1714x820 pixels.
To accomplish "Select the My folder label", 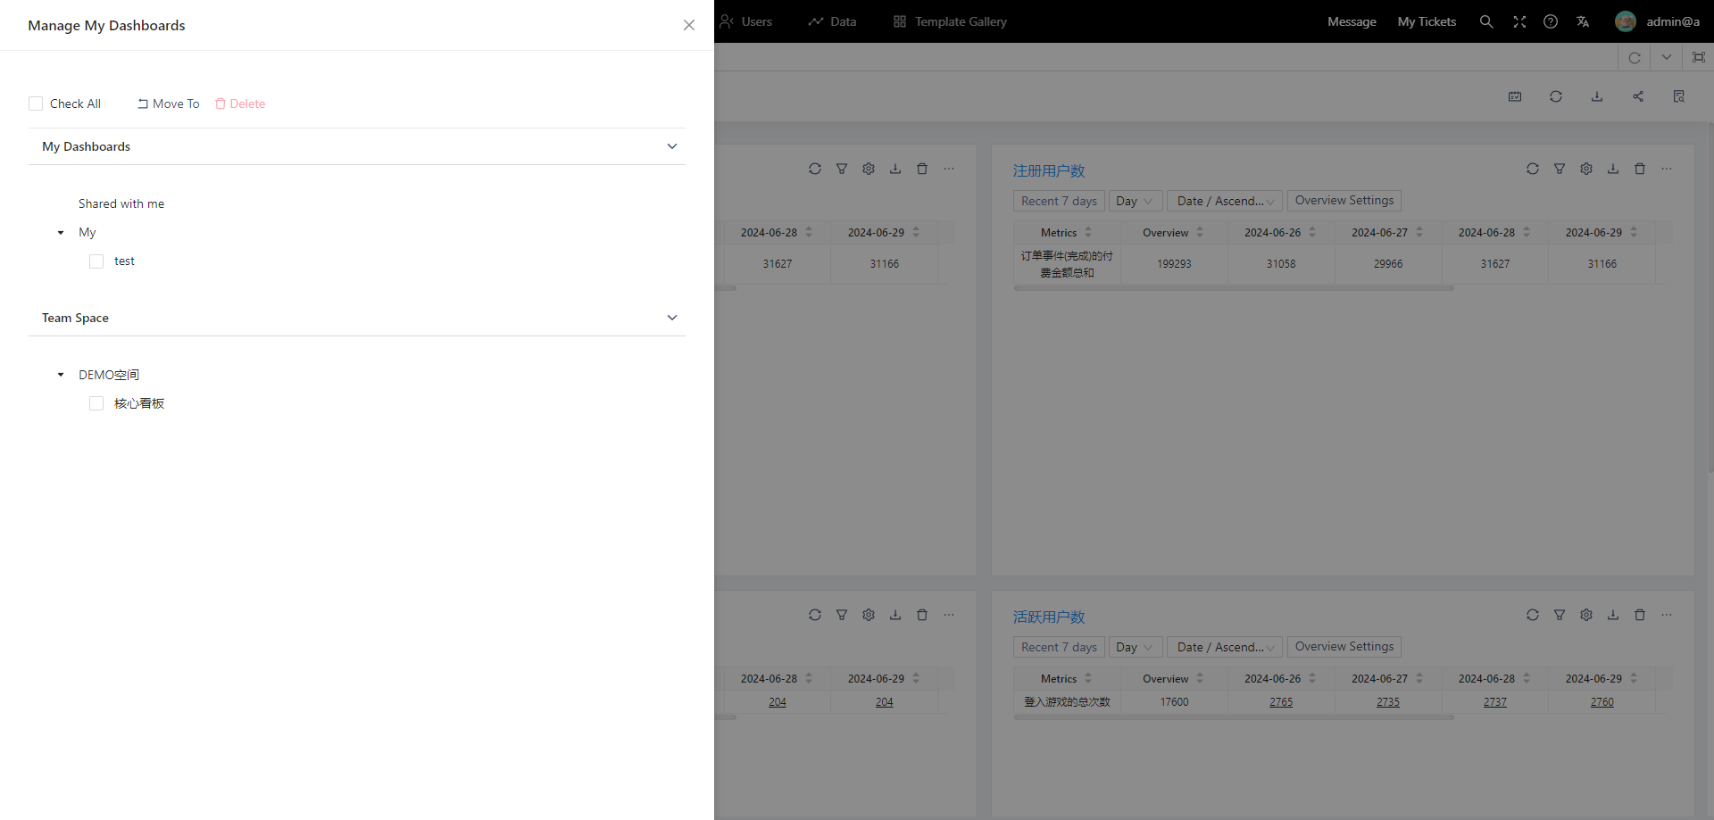I will pyautogui.click(x=87, y=232).
